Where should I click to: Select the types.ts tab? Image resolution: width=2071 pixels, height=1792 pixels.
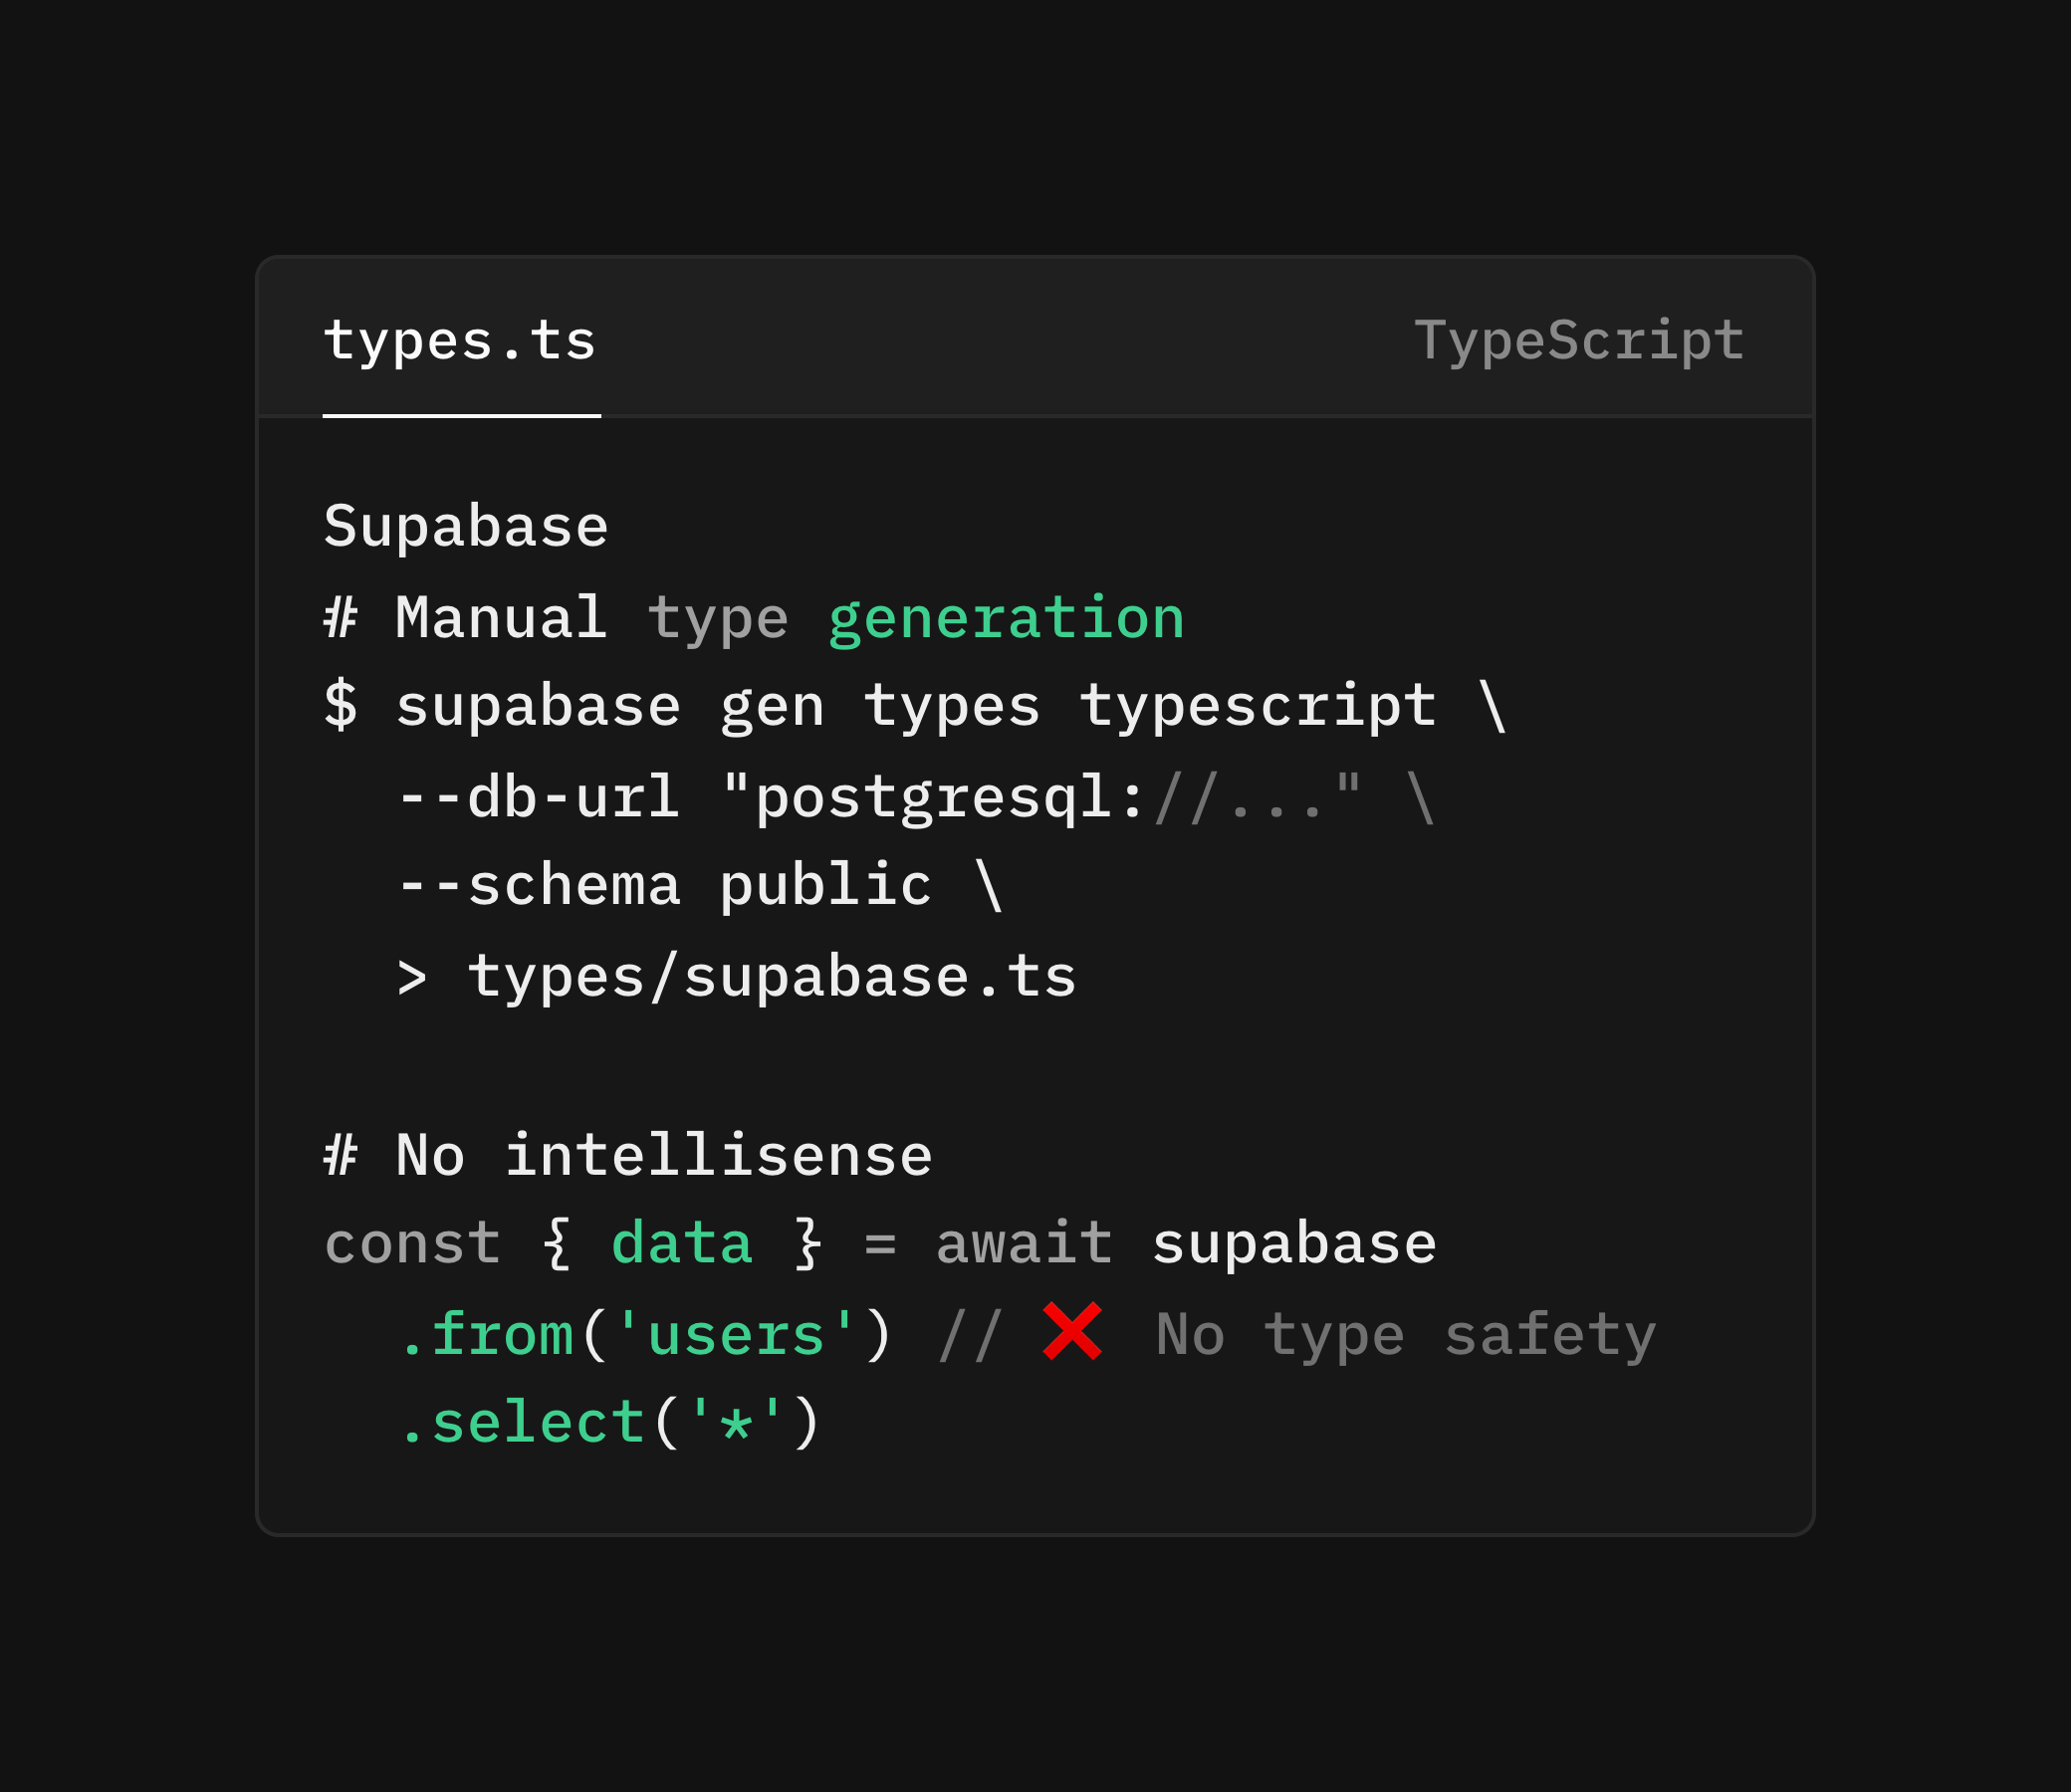(x=460, y=342)
